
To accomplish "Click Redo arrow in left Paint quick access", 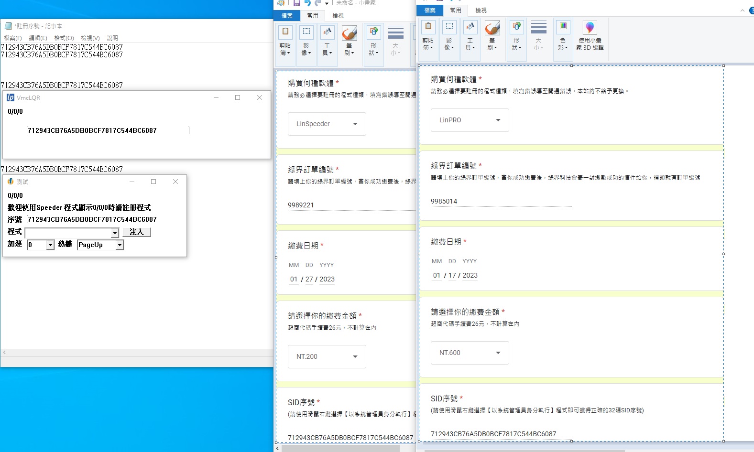I will pyautogui.click(x=317, y=3).
